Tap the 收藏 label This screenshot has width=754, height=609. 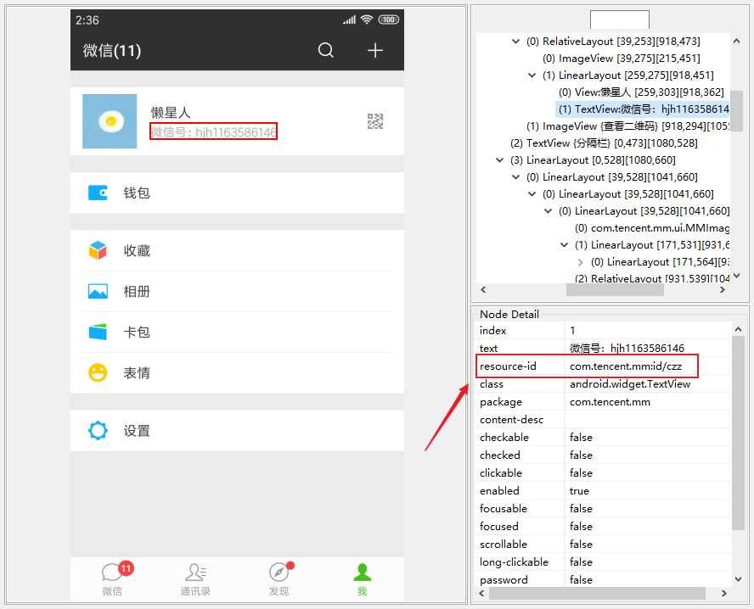pos(137,250)
